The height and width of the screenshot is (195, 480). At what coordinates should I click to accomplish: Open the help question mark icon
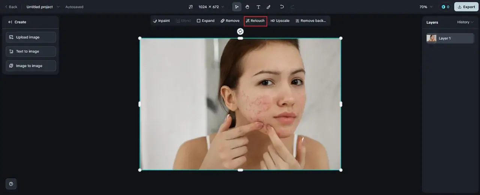(11, 184)
